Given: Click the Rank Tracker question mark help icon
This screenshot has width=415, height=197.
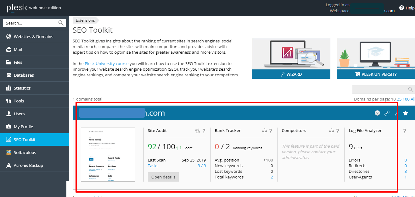Looking at the screenshot, I should [271, 131].
